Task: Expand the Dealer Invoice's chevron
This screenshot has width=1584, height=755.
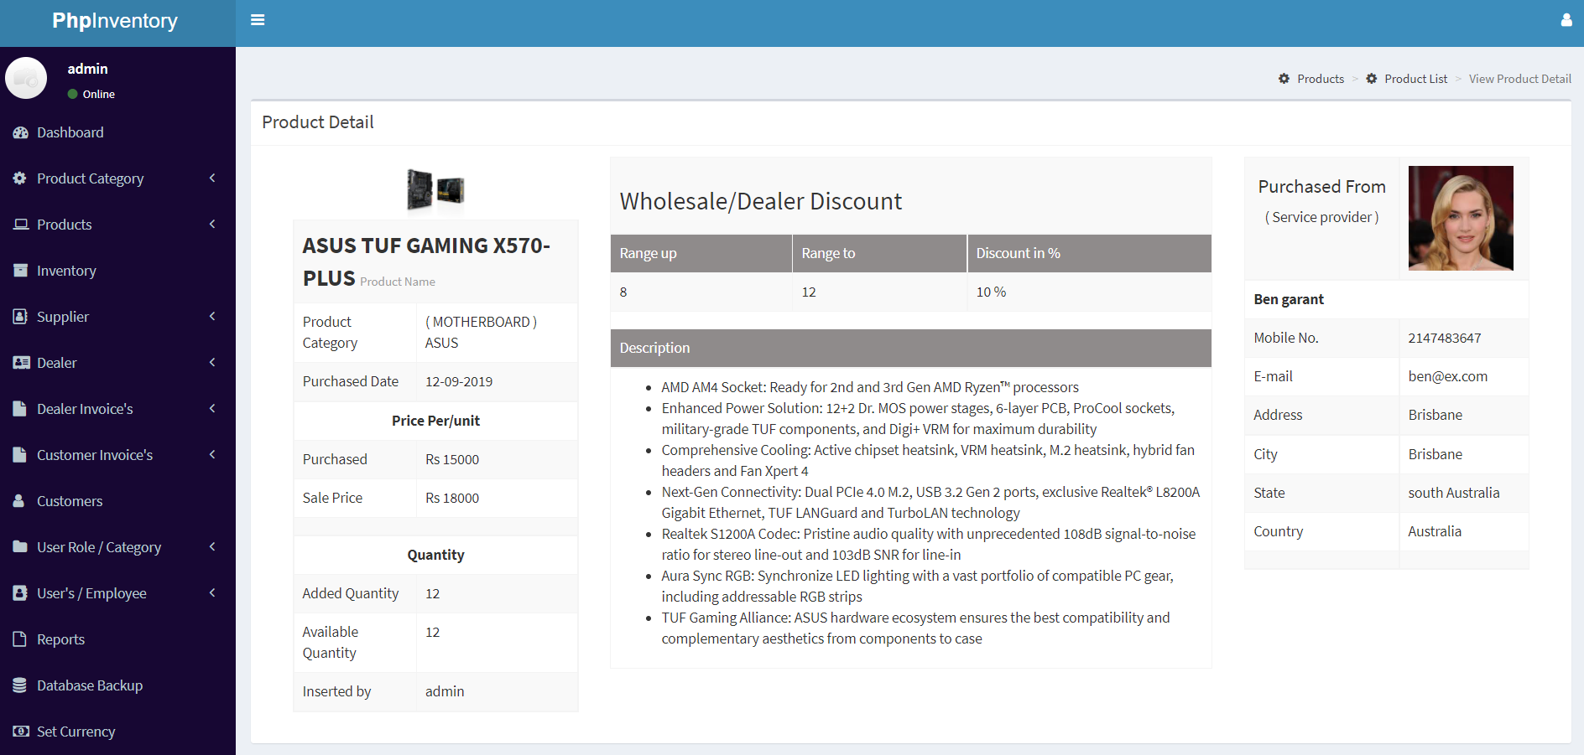Action: [x=212, y=409]
